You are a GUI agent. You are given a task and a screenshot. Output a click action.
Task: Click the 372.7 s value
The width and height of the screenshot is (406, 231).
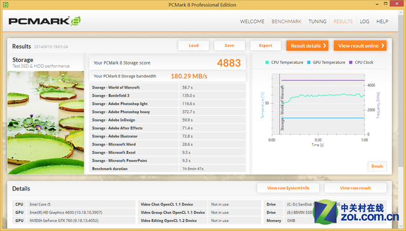[188, 112]
